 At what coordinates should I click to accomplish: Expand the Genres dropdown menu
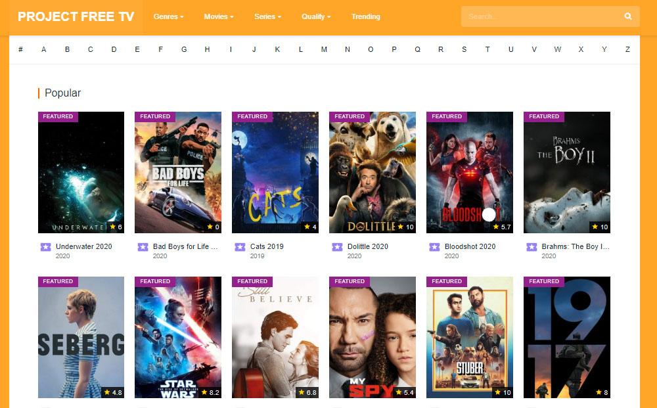[168, 16]
